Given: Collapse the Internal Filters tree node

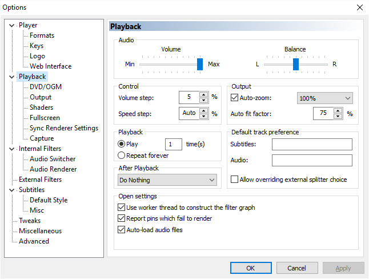Looking at the screenshot, I should pos(13,149).
